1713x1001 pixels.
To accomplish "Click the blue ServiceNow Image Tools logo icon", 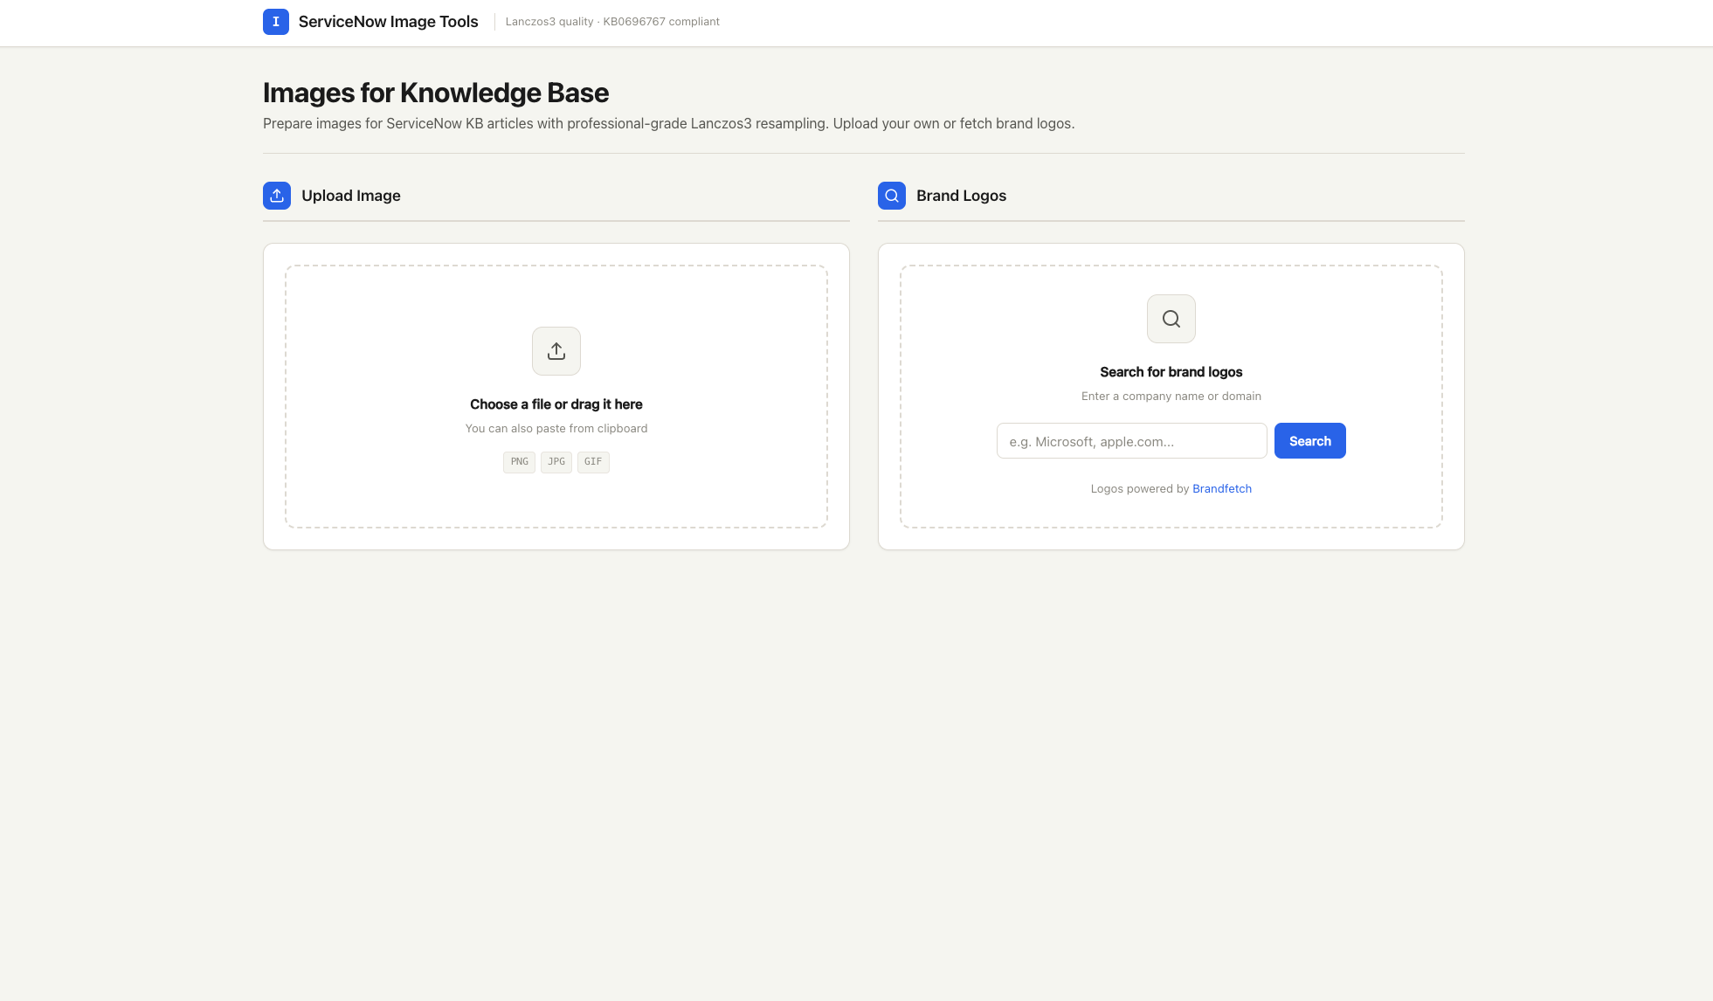I will (x=275, y=22).
